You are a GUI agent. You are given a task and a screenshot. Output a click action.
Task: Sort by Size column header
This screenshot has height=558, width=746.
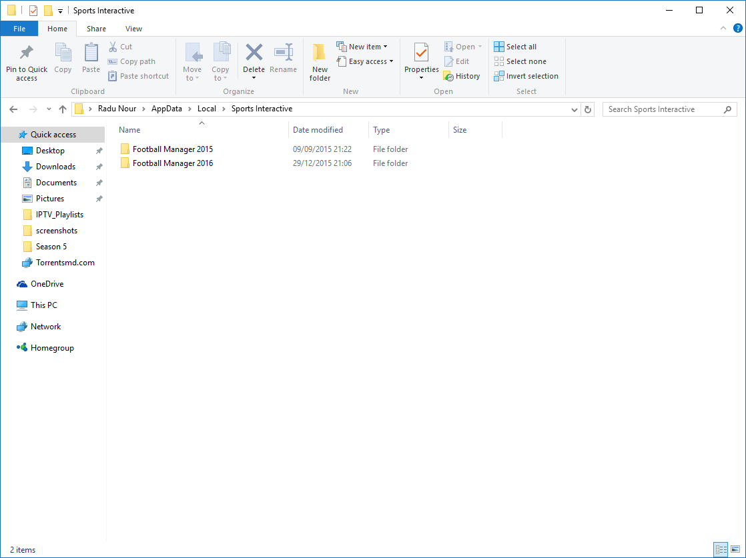coord(475,130)
